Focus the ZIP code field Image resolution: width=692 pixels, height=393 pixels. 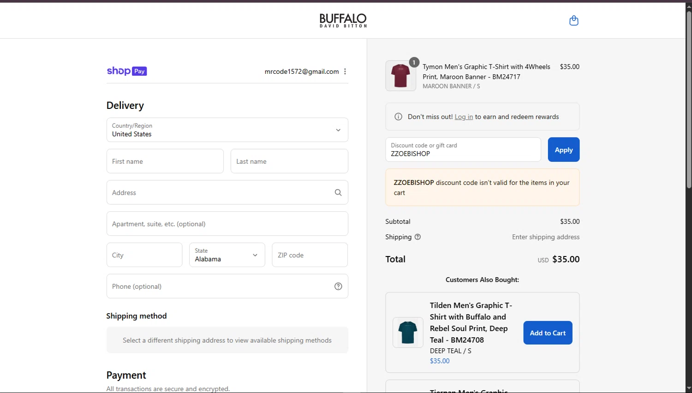(x=310, y=255)
